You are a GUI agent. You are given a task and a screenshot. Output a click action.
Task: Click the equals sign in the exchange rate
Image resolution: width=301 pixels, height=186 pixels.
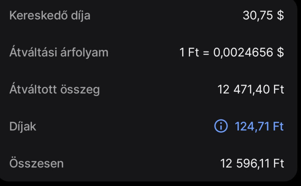206,53
